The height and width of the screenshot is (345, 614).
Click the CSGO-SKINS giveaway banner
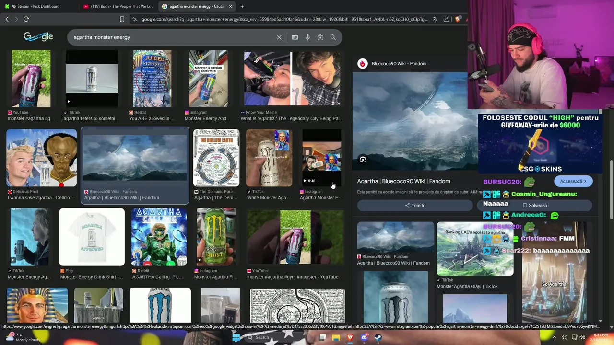540,143
